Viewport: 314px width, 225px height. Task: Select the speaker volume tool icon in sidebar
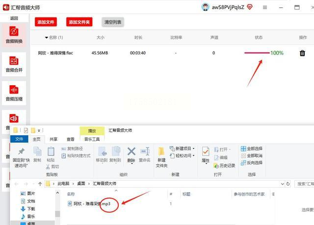[x=14, y=119]
